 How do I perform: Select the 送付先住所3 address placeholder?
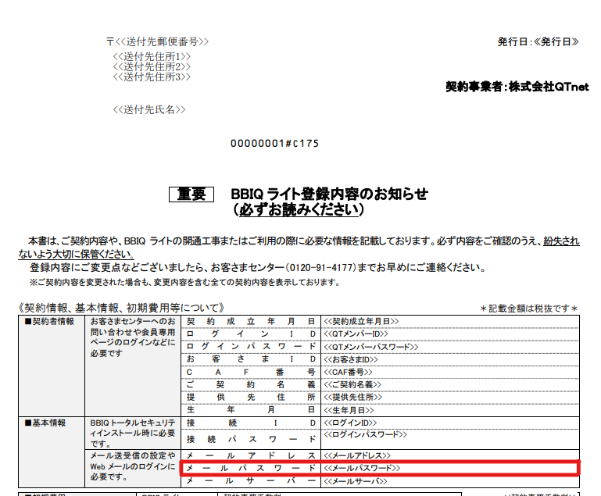point(152,77)
